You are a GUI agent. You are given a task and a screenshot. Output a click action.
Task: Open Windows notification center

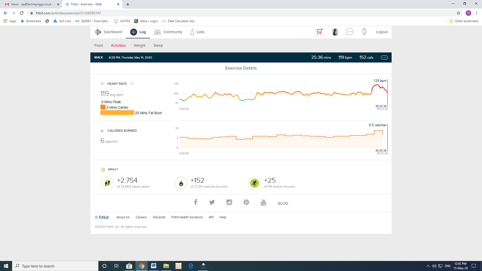coord(474,266)
